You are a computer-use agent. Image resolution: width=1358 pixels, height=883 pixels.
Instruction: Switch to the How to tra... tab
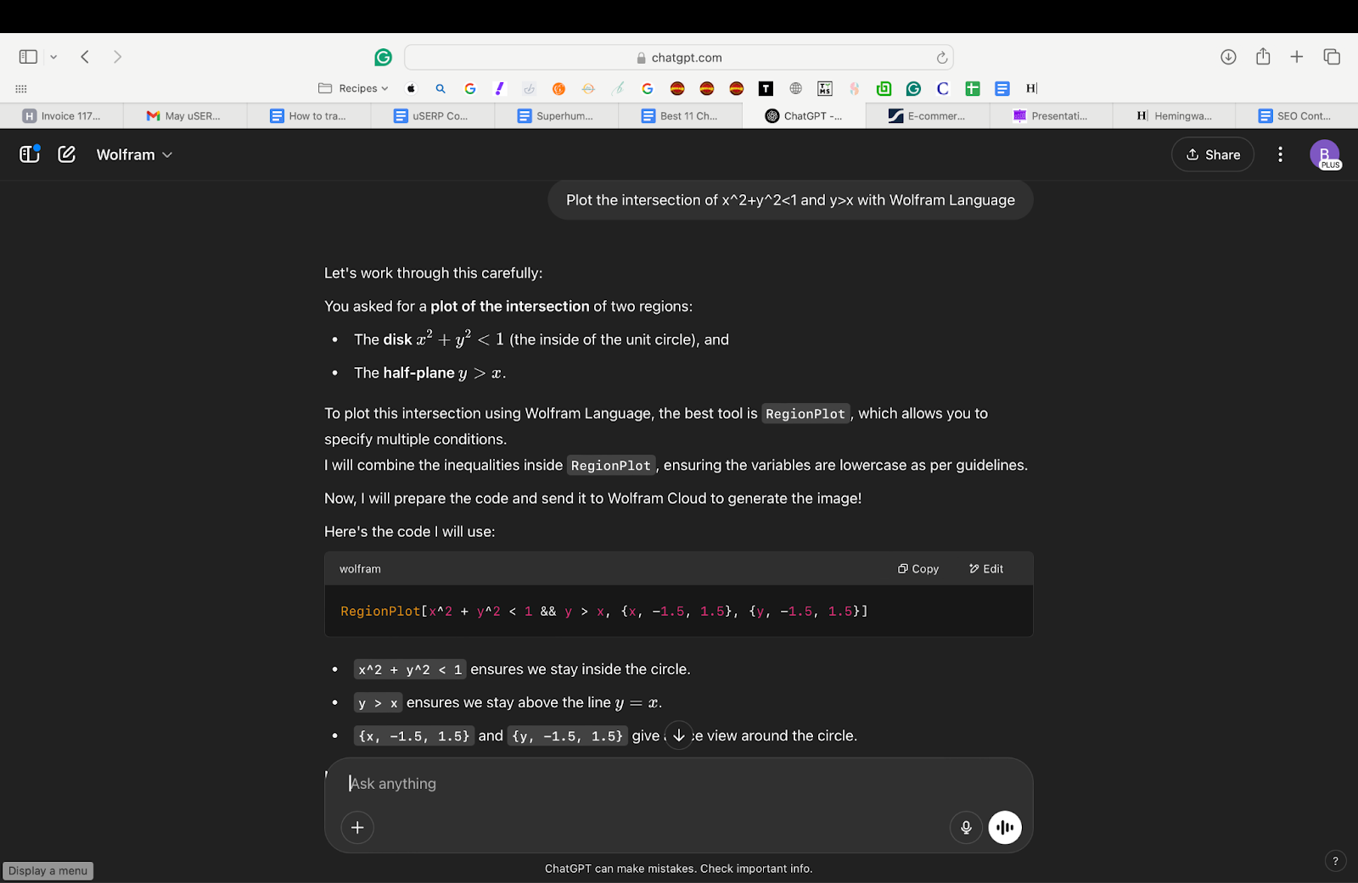click(309, 116)
